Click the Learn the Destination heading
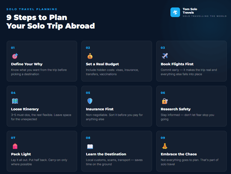The height and width of the screenshot is (174, 231). point(106,154)
